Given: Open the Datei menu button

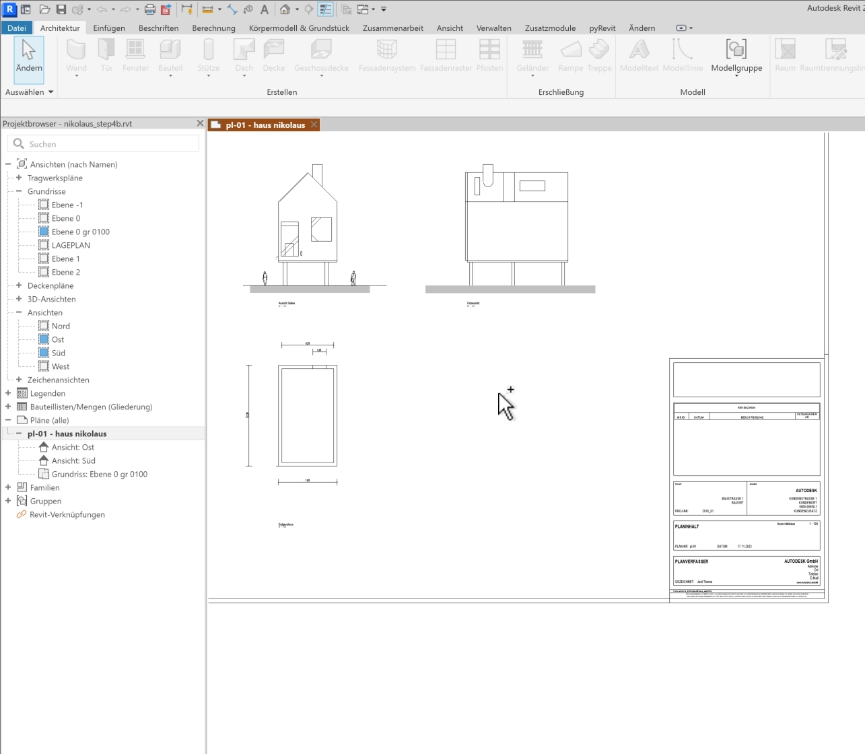Looking at the screenshot, I should 17,28.
